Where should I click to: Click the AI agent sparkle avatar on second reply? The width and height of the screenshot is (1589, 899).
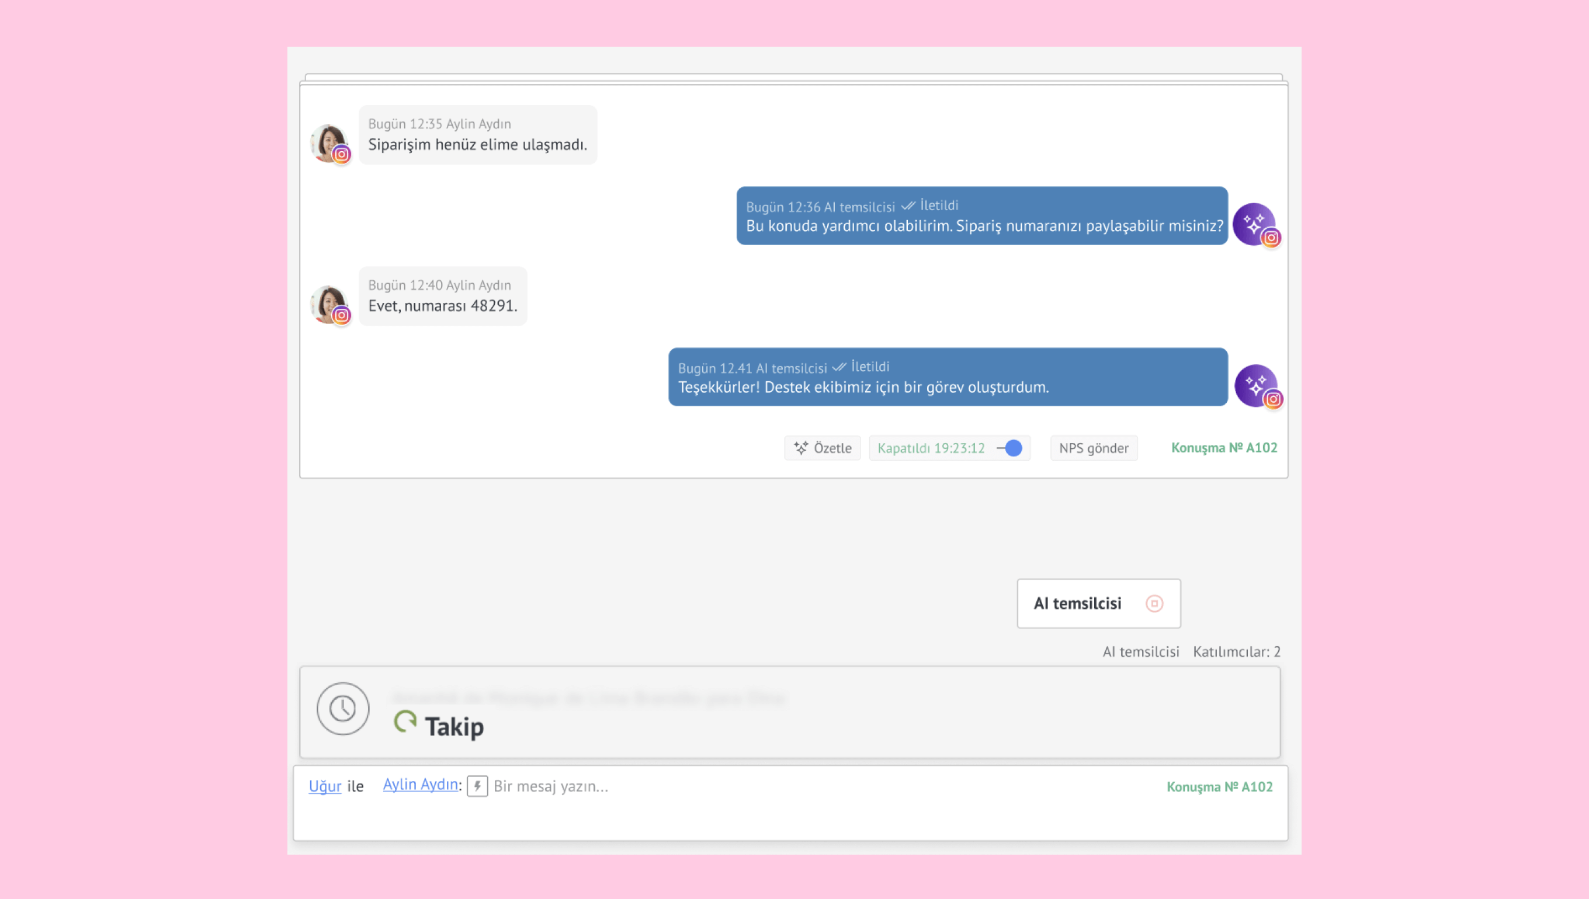1255,385
